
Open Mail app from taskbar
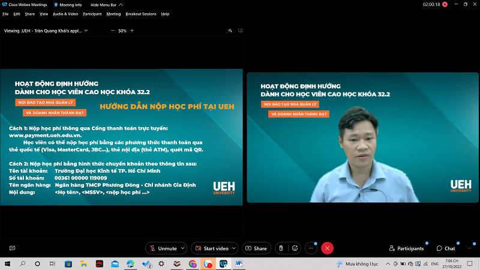click(115, 264)
